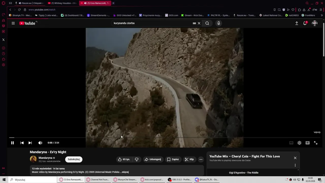Open the Aria AI toolbar button

[315, 10]
